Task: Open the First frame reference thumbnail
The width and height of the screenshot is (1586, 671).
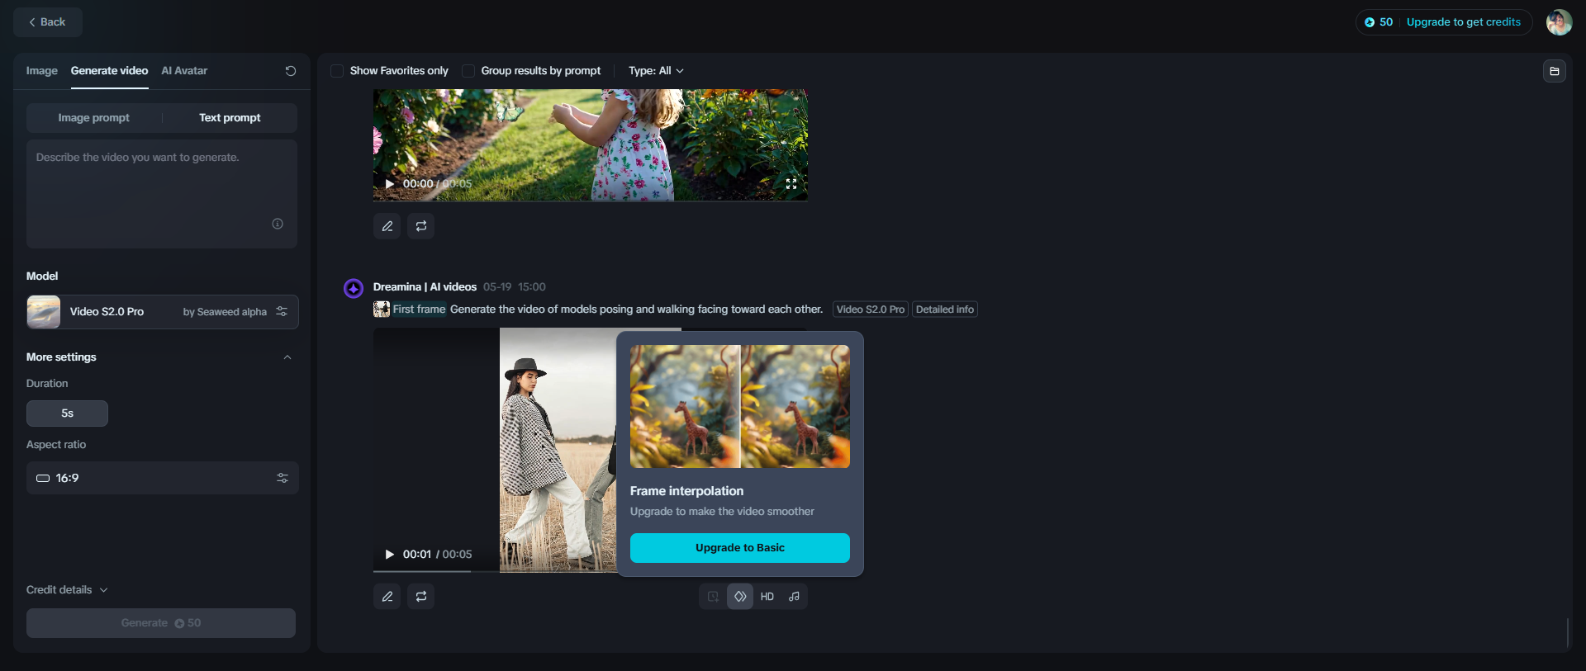Action: point(382,310)
